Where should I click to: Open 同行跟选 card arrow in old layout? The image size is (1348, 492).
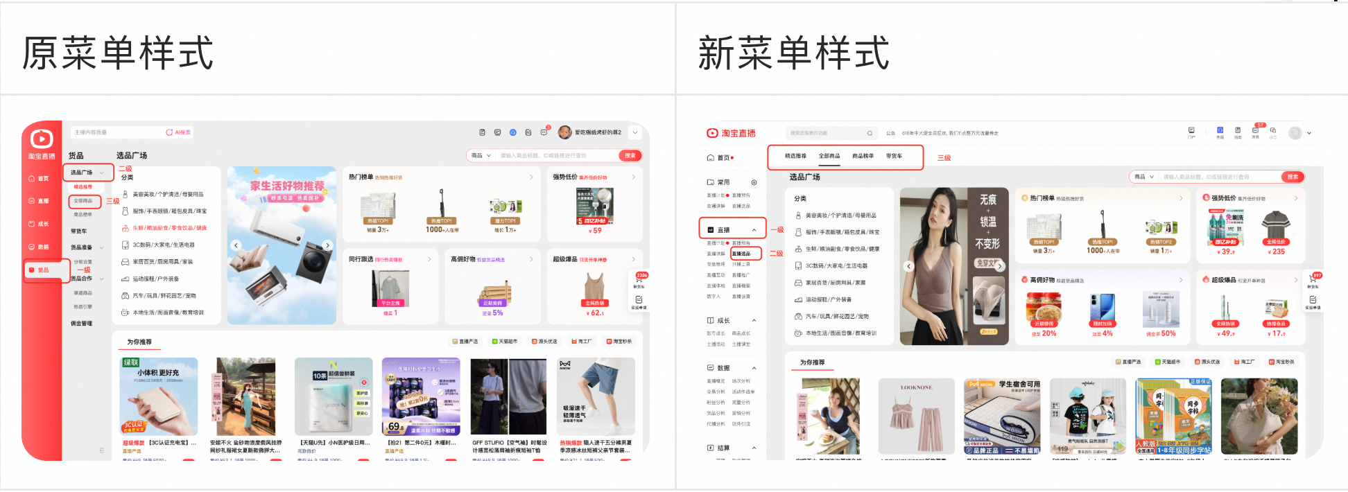pyautogui.click(x=429, y=259)
